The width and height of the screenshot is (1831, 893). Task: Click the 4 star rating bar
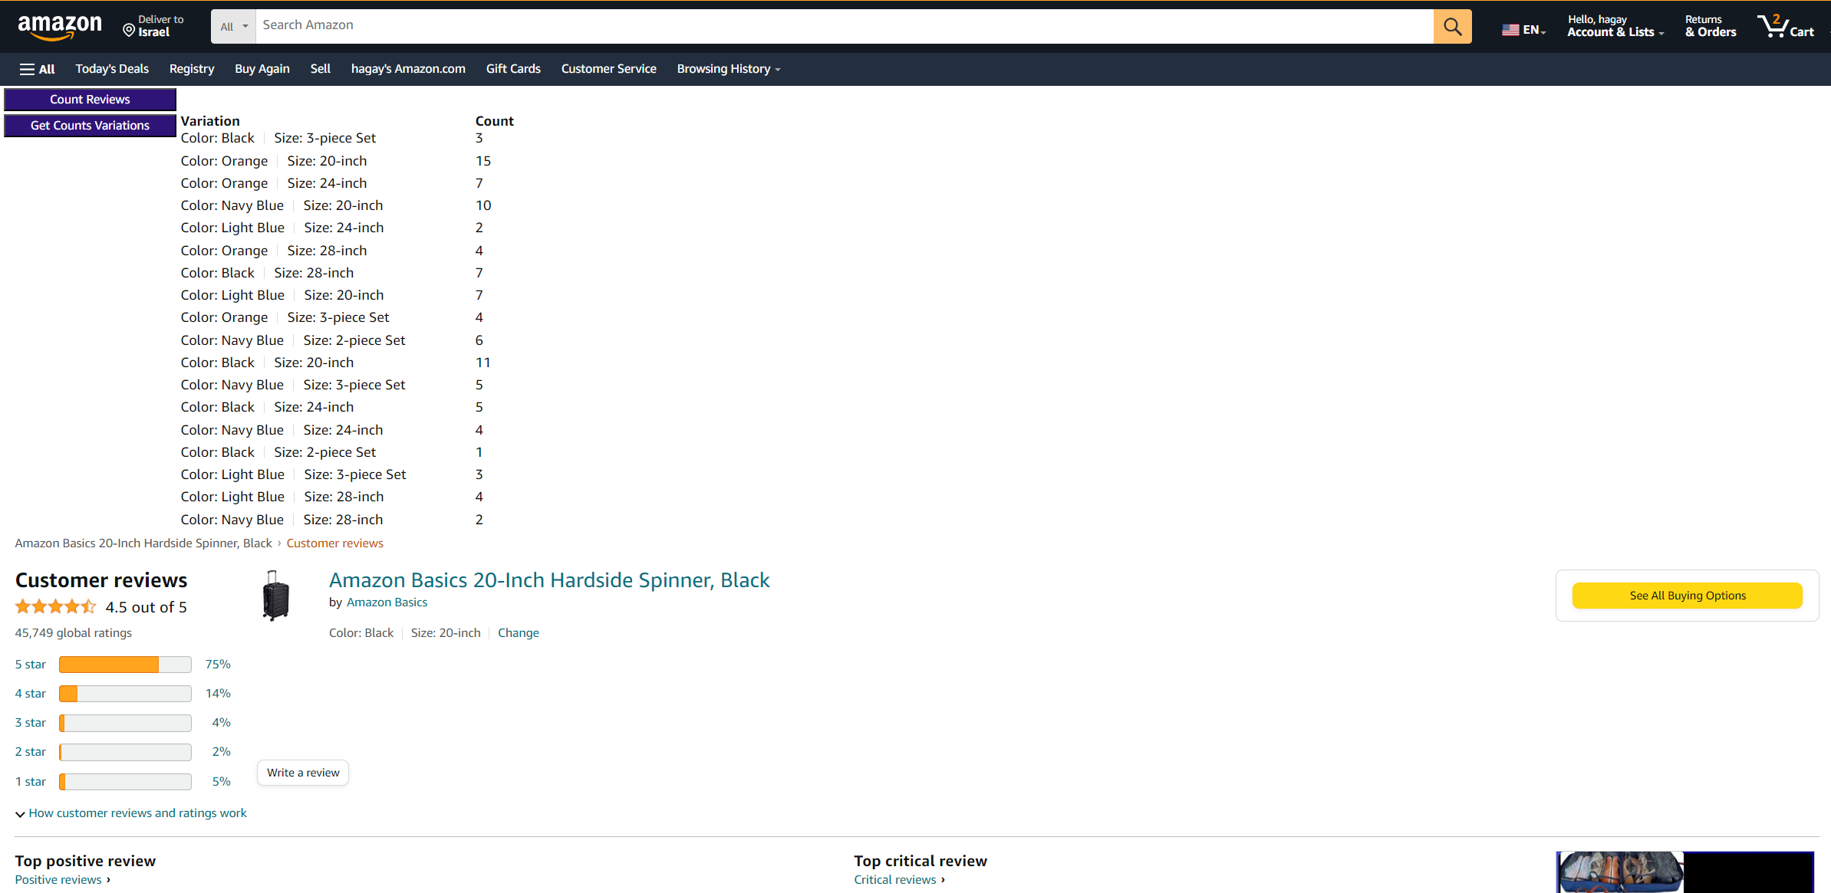tap(125, 694)
